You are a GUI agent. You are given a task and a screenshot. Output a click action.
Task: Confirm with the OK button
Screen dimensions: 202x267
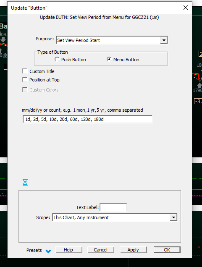coord(167,250)
